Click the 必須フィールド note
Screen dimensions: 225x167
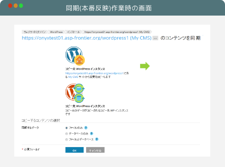tap(31, 149)
